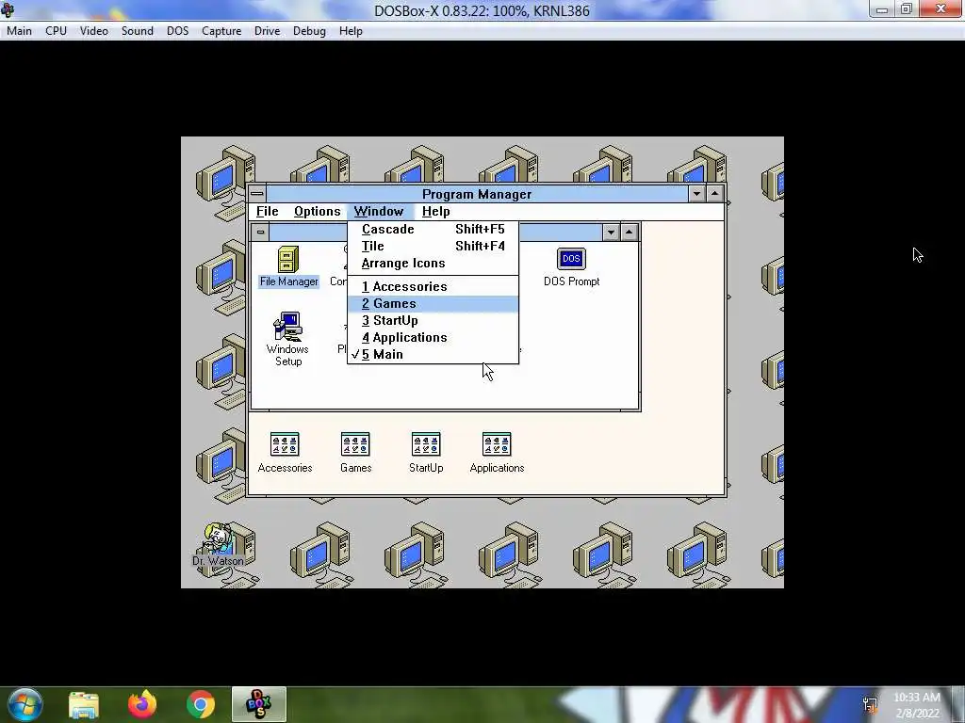Minimize Program Manager with the down arrow
Viewport: 965px width, 723px height.
[696, 194]
